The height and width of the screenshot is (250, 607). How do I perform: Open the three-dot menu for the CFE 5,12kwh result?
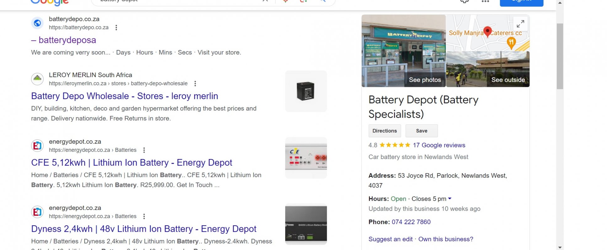pyautogui.click(x=144, y=150)
